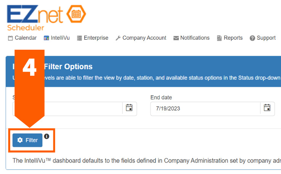
Task: Open the Calendar menu item
Action: coord(26,38)
